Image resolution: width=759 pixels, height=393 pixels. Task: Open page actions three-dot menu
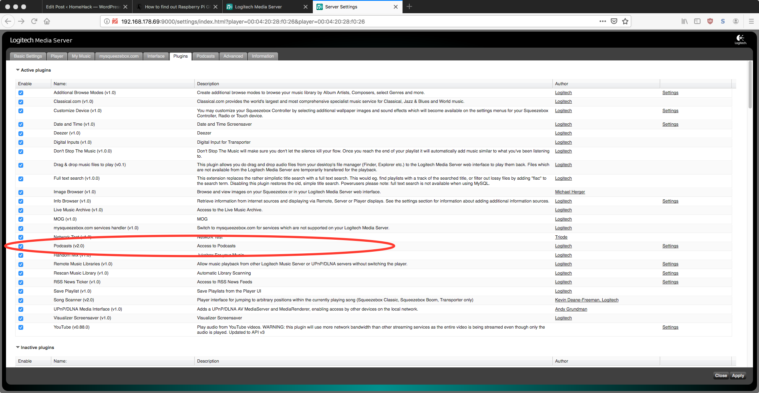[602, 21]
